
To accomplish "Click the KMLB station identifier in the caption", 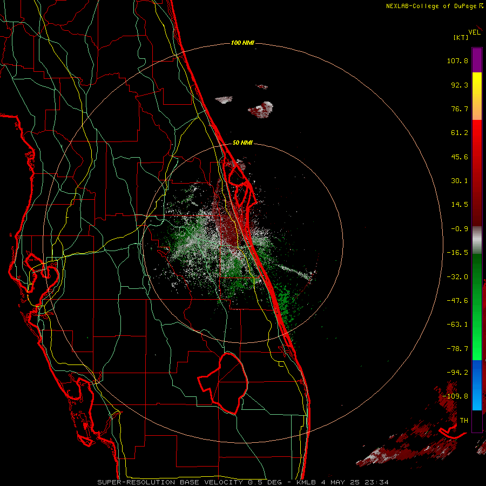I will tap(307, 482).
